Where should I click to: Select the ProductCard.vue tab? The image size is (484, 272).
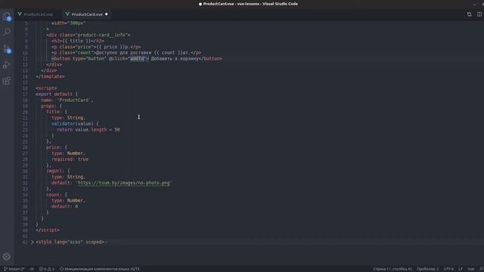pos(87,14)
